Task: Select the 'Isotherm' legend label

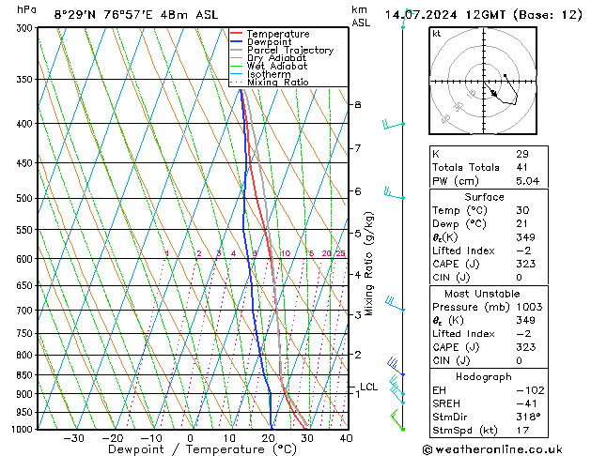Action: [x=269, y=74]
